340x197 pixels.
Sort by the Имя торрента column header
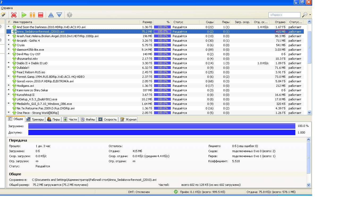coord(23,22)
